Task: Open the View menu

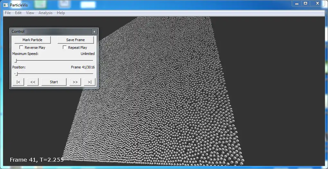Action: [x=30, y=13]
